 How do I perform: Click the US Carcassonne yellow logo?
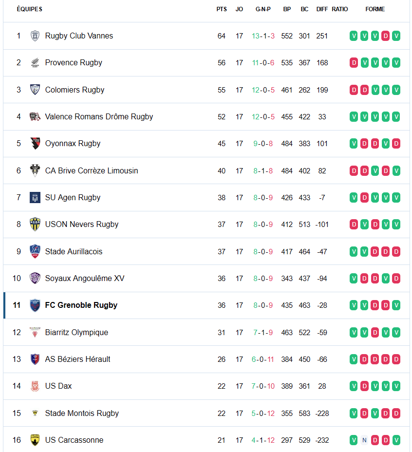[x=35, y=440]
